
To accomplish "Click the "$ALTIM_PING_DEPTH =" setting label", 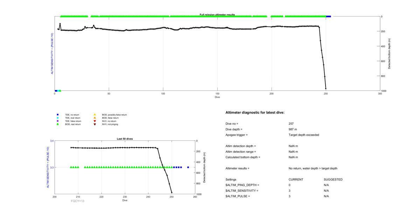I will coord(243,185).
